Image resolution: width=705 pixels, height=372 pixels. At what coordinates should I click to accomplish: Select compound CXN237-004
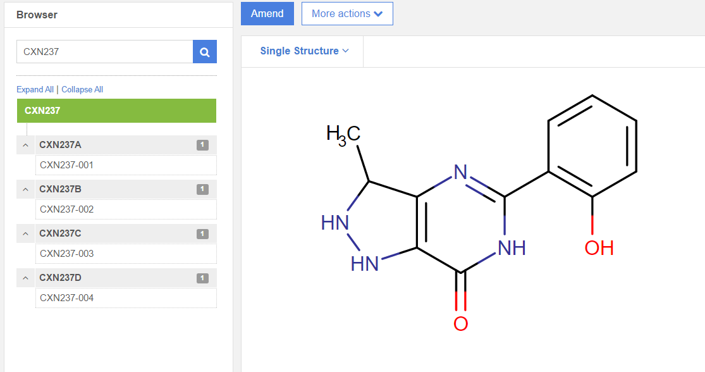click(x=67, y=298)
